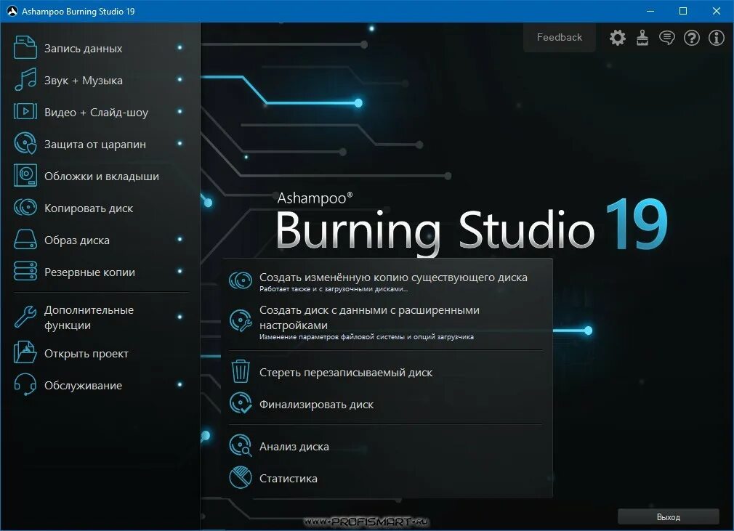Click the Запись данных folder icon
Viewport: 734px width, 531px height.
tap(25, 48)
